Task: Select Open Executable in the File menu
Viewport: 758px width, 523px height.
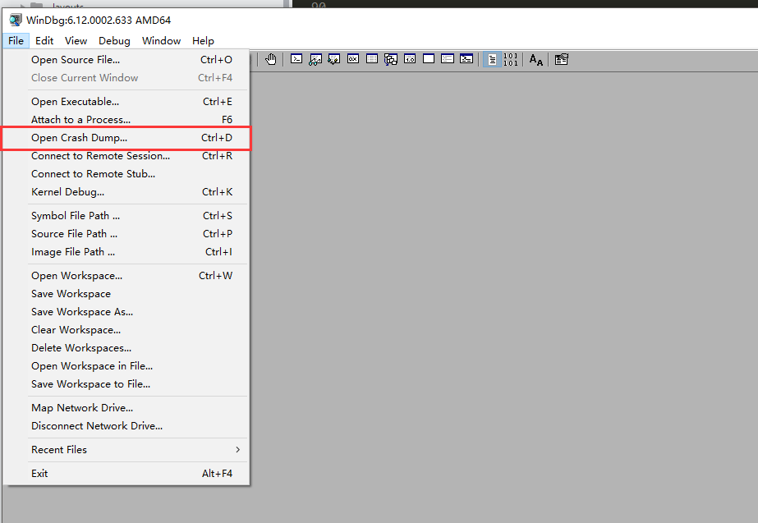Action: click(x=126, y=102)
